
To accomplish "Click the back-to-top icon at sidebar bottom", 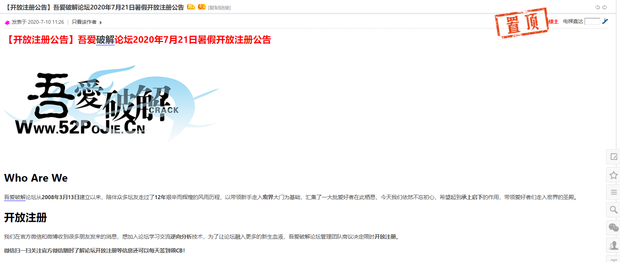I will coord(614,259).
